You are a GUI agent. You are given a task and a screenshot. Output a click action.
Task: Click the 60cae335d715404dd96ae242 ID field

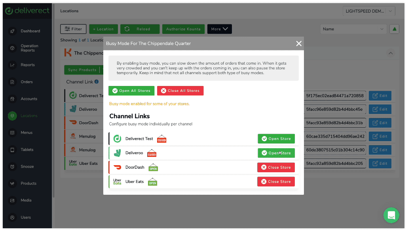pyautogui.click(x=335, y=136)
